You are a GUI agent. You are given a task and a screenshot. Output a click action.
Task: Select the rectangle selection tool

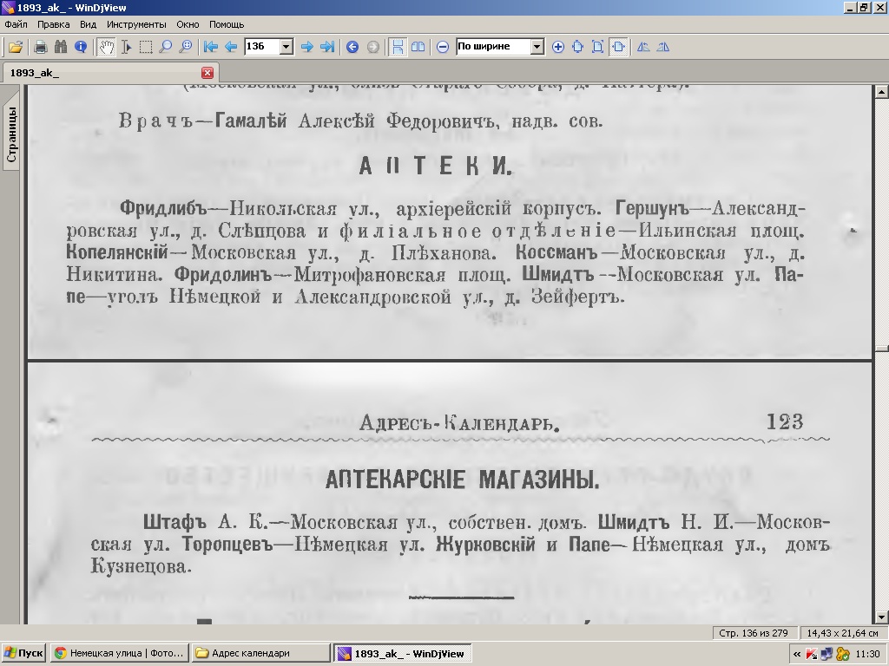click(146, 47)
